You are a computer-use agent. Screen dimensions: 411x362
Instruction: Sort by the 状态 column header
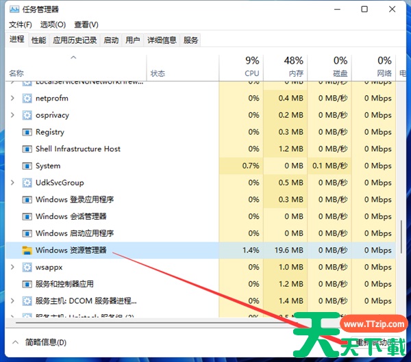pyautogui.click(x=183, y=68)
